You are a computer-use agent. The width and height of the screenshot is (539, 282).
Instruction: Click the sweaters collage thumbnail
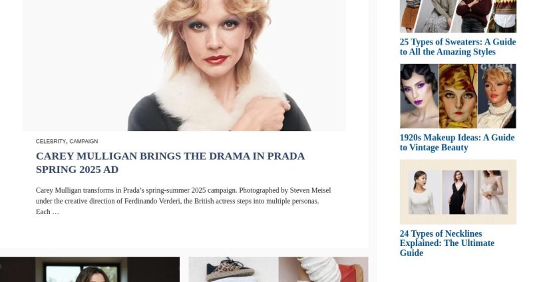(x=458, y=16)
